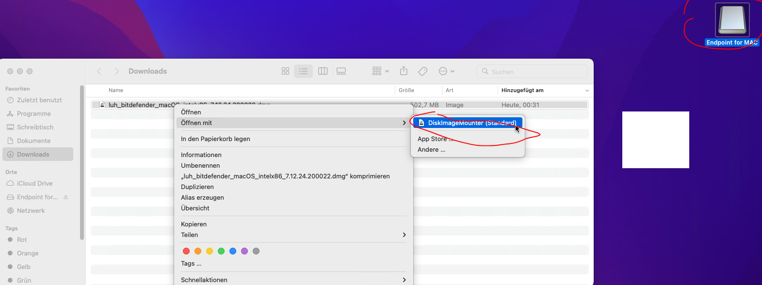Image resolution: width=762 pixels, height=285 pixels.
Task: Expand the Öffnen mit submenu
Action: pyautogui.click(x=293, y=123)
